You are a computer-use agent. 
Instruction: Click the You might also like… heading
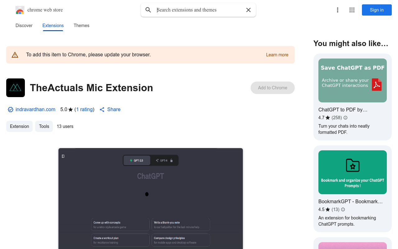coord(351,44)
